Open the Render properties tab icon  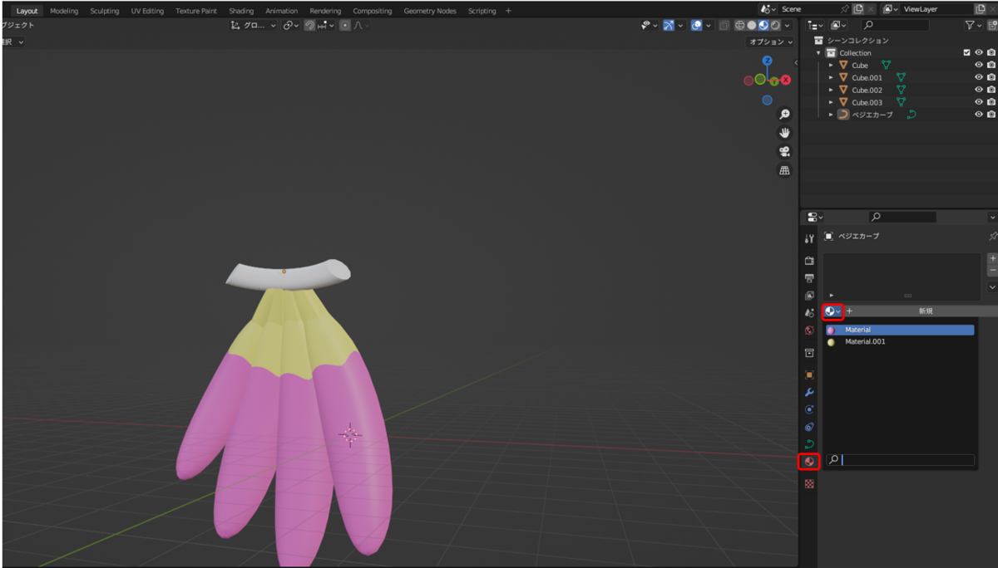pos(809,261)
